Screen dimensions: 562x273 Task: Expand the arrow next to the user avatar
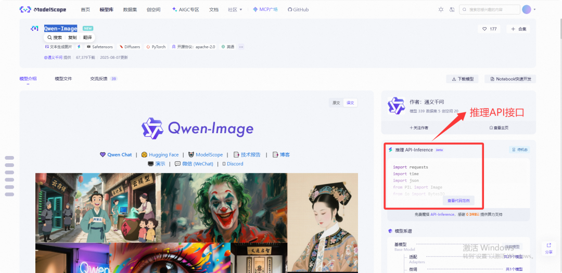(535, 10)
